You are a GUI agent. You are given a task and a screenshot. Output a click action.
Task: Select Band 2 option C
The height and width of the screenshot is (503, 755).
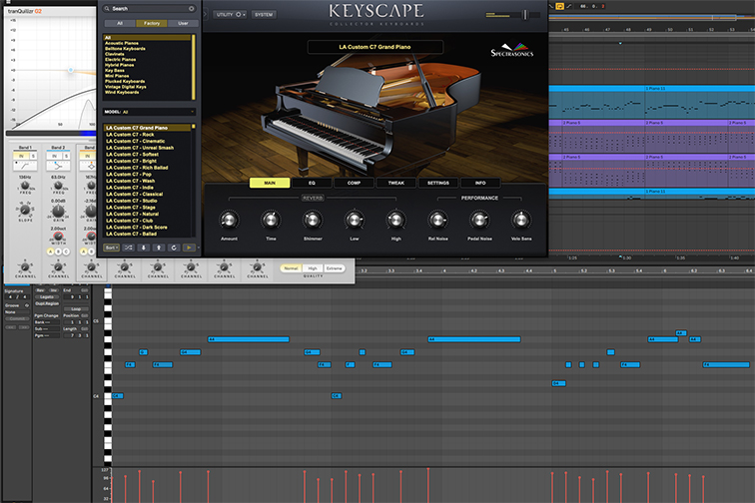(66, 251)
